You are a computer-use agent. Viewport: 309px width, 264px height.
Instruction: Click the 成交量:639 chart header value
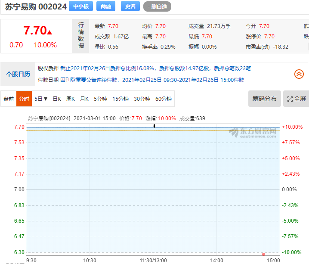(192, 118)
